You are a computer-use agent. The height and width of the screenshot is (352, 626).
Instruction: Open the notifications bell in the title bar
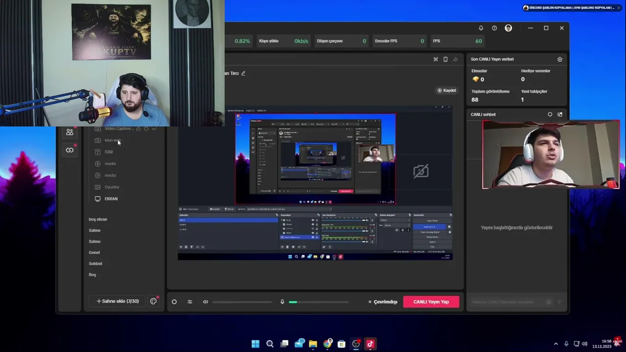pyautogui.click(x=481, y=28)
